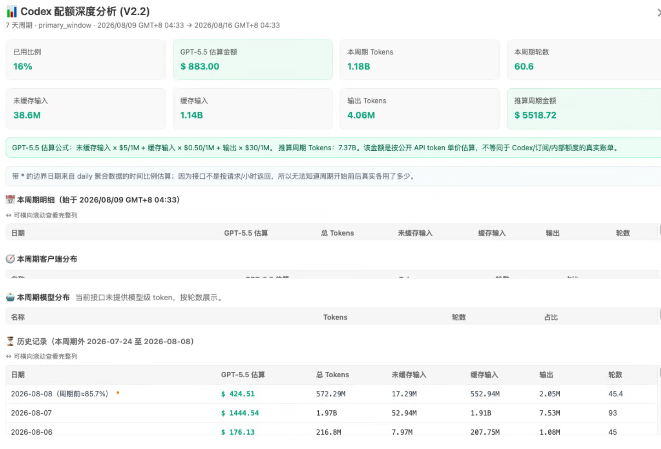Click the date cell 2026-08-07

coord(32,413)
